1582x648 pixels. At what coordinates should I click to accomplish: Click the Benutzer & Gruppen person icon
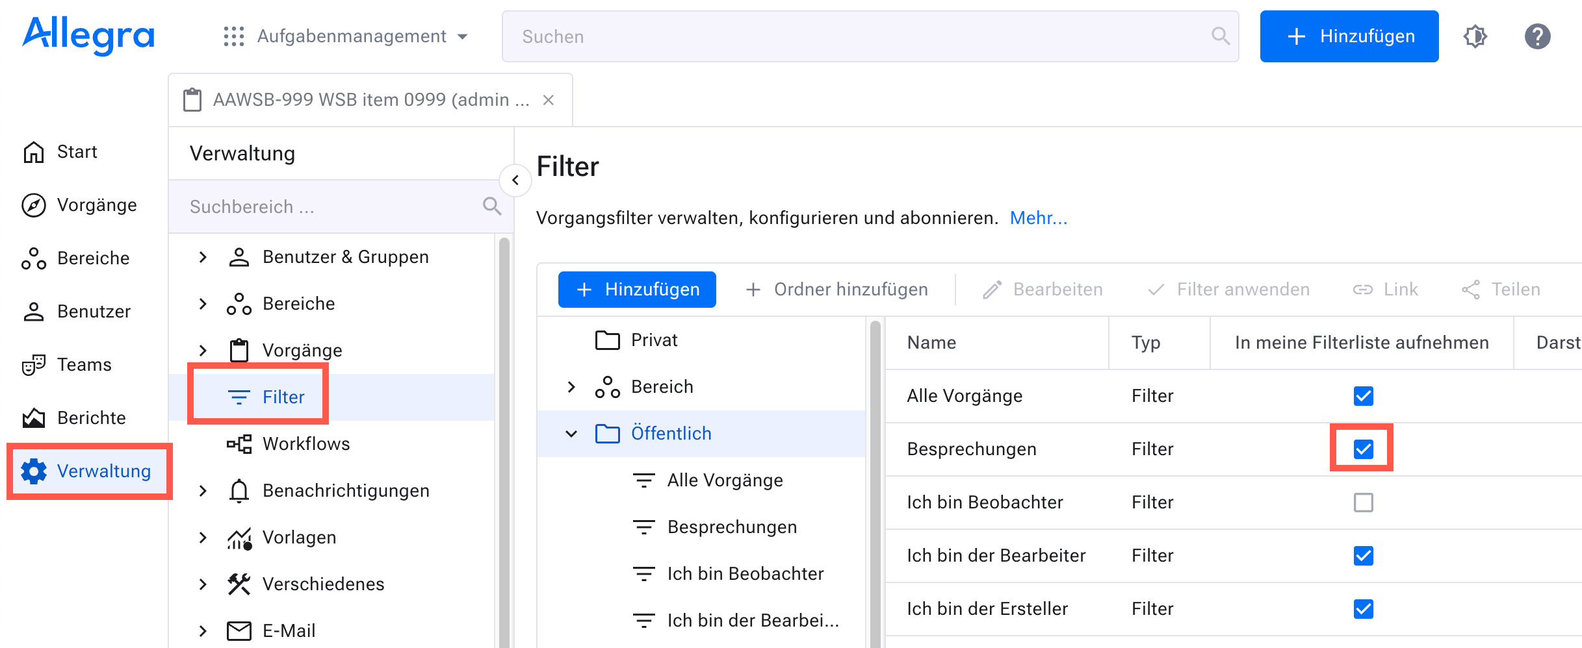(x=239, y=257)
